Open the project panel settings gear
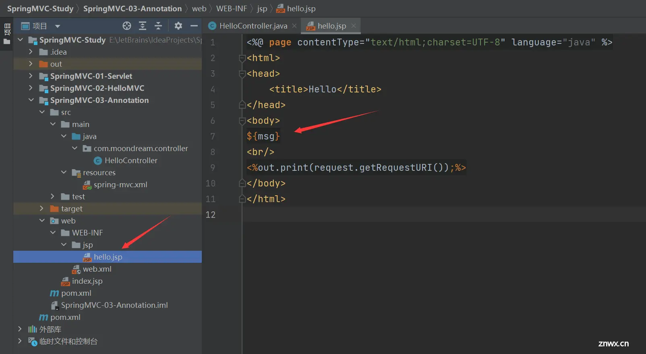The width and height of the screenshot is (646, 354). point(178,26)
